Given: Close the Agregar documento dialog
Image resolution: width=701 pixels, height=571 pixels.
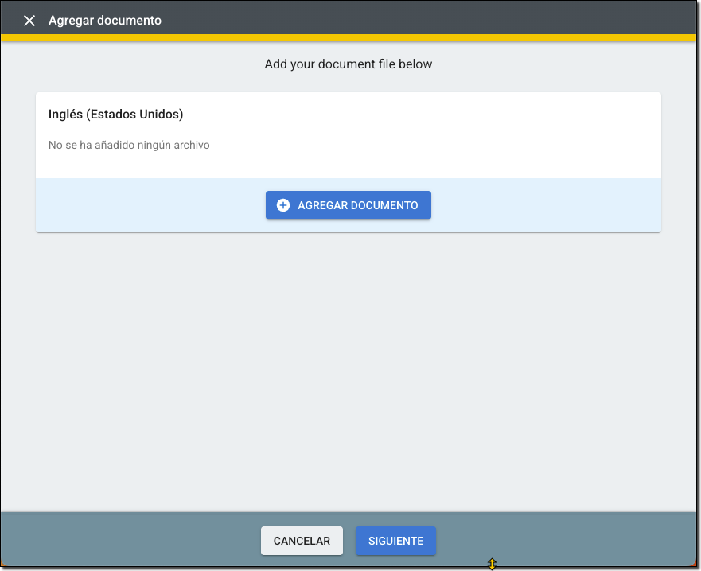Looking at the screenshot, I should (29, 21).
